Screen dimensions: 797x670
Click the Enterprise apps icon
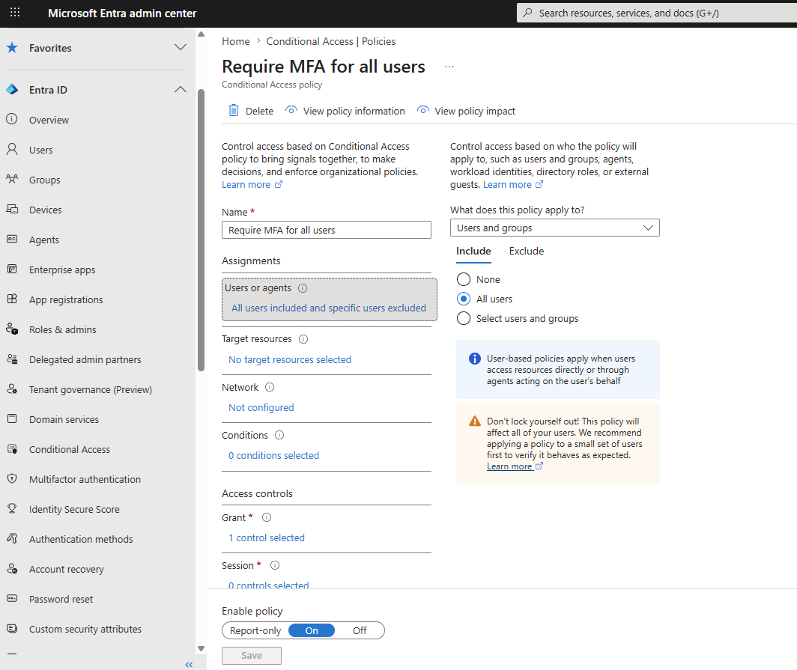[x=12, y=269]
